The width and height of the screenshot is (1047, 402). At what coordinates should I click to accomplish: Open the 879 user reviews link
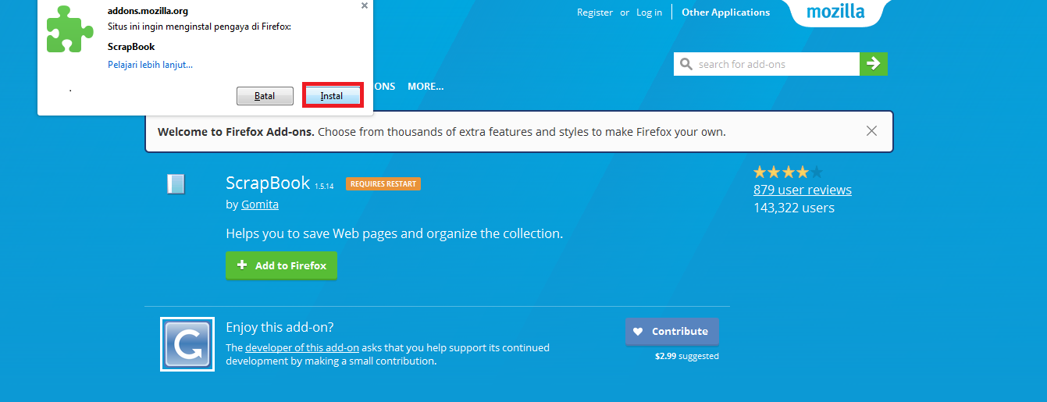(x=803, y=190)
